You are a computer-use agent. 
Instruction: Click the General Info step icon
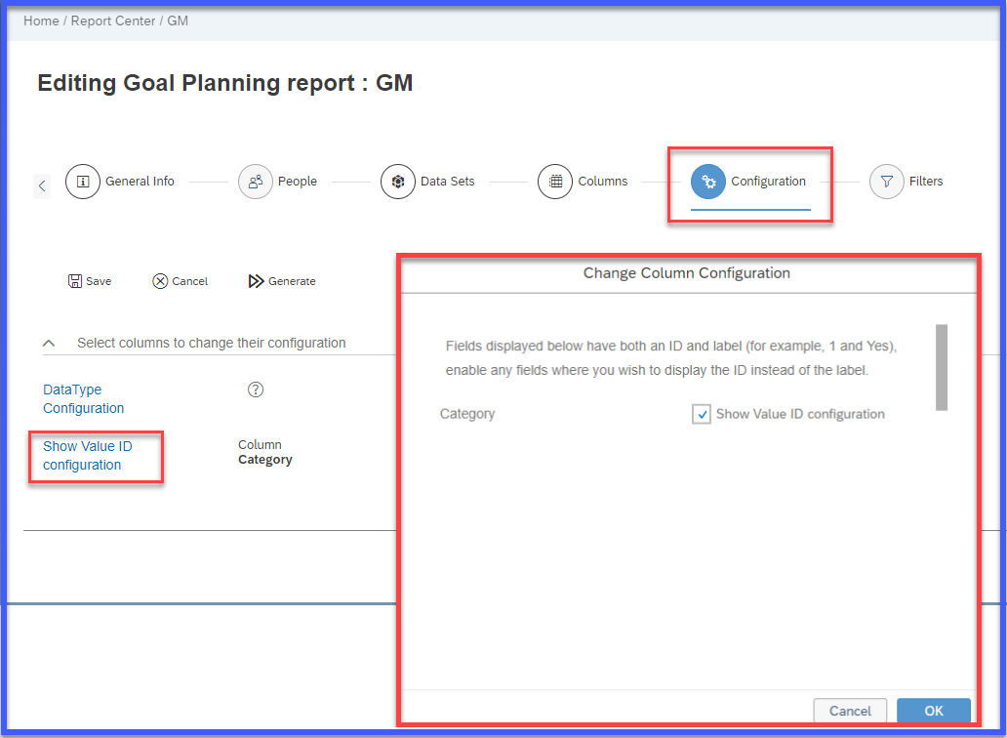(83, 182)
